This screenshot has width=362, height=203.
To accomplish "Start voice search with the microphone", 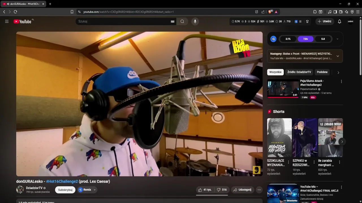I will tap(195, 21).
